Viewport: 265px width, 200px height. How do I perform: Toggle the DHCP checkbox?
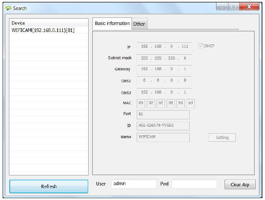click(x=201, y=46)
